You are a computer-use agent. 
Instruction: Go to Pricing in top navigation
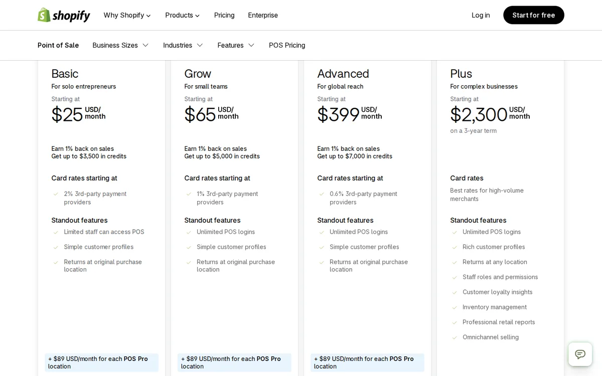pos(224,15)
